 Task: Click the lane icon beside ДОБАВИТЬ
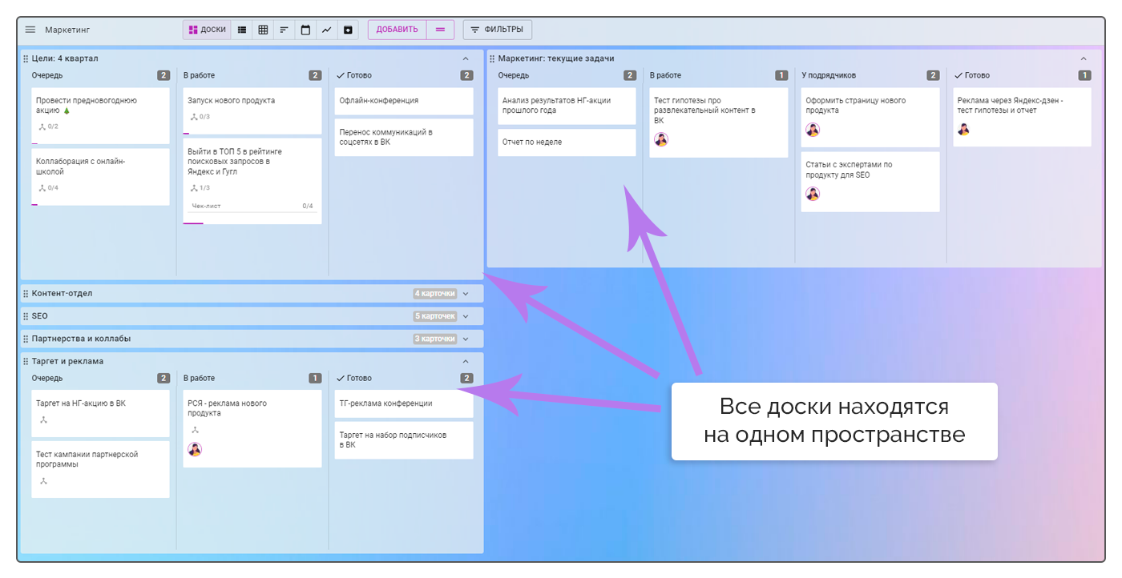coord(440,30)
